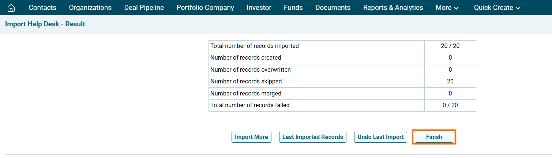The image size is (552, 158).
Task: Click the 20 / 20 imported value cell
Action: click(450, 46)
